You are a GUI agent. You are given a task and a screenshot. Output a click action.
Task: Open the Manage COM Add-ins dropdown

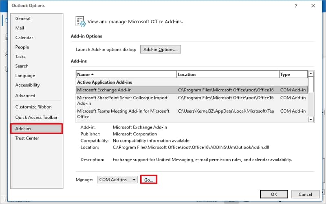click(117, 180)
